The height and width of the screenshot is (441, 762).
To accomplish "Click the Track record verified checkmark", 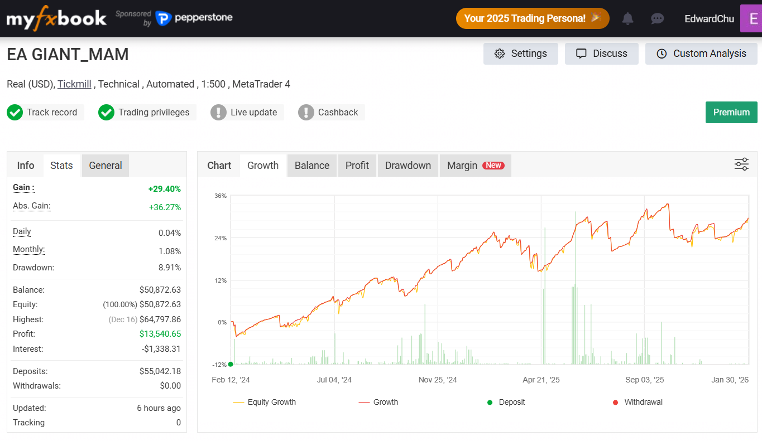I will tap(15, 112).
